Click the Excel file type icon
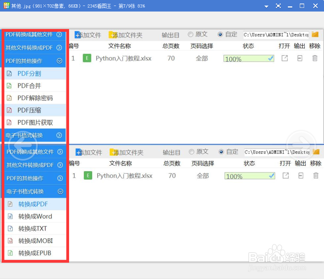The height and width of the screenshot is (279, 324). point(87,58)
